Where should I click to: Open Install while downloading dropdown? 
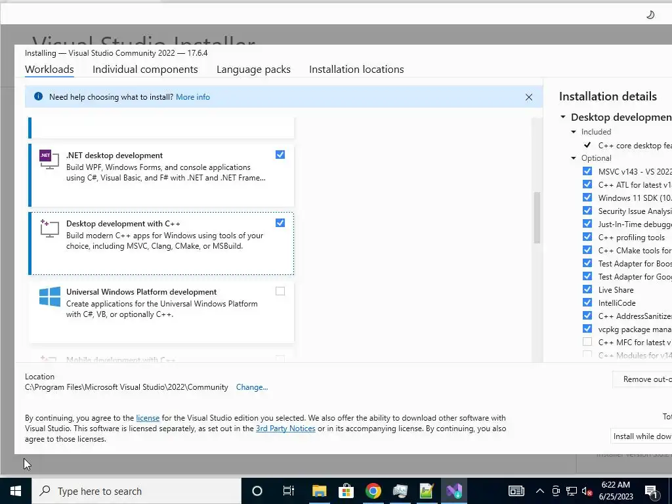[x=641, y=436]
